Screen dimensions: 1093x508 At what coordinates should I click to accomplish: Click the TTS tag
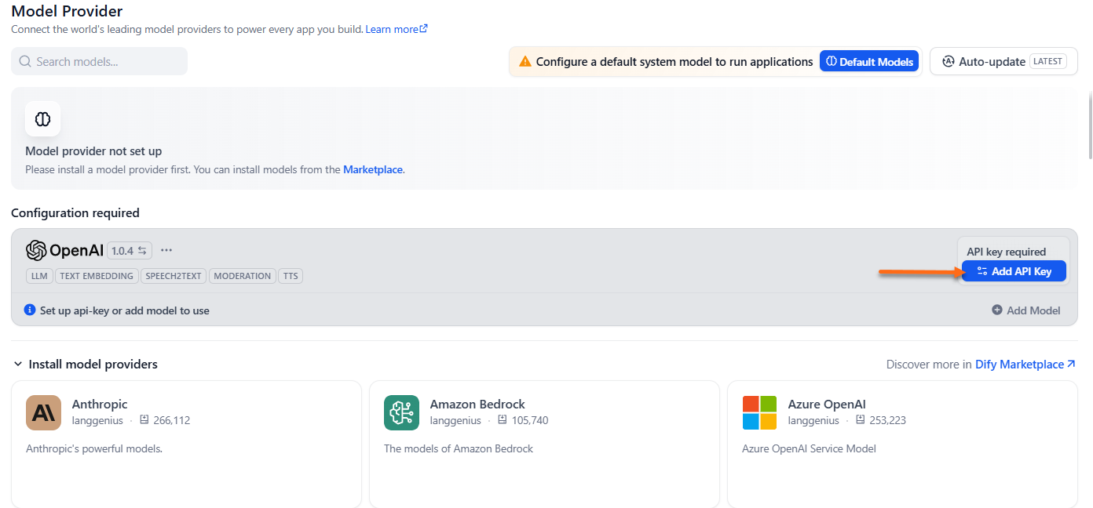pos(291,276)
